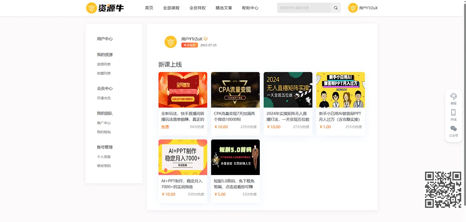Click the 资源牛 logo in header
Viewport: 466px width, 222px height.
[105, 8]
